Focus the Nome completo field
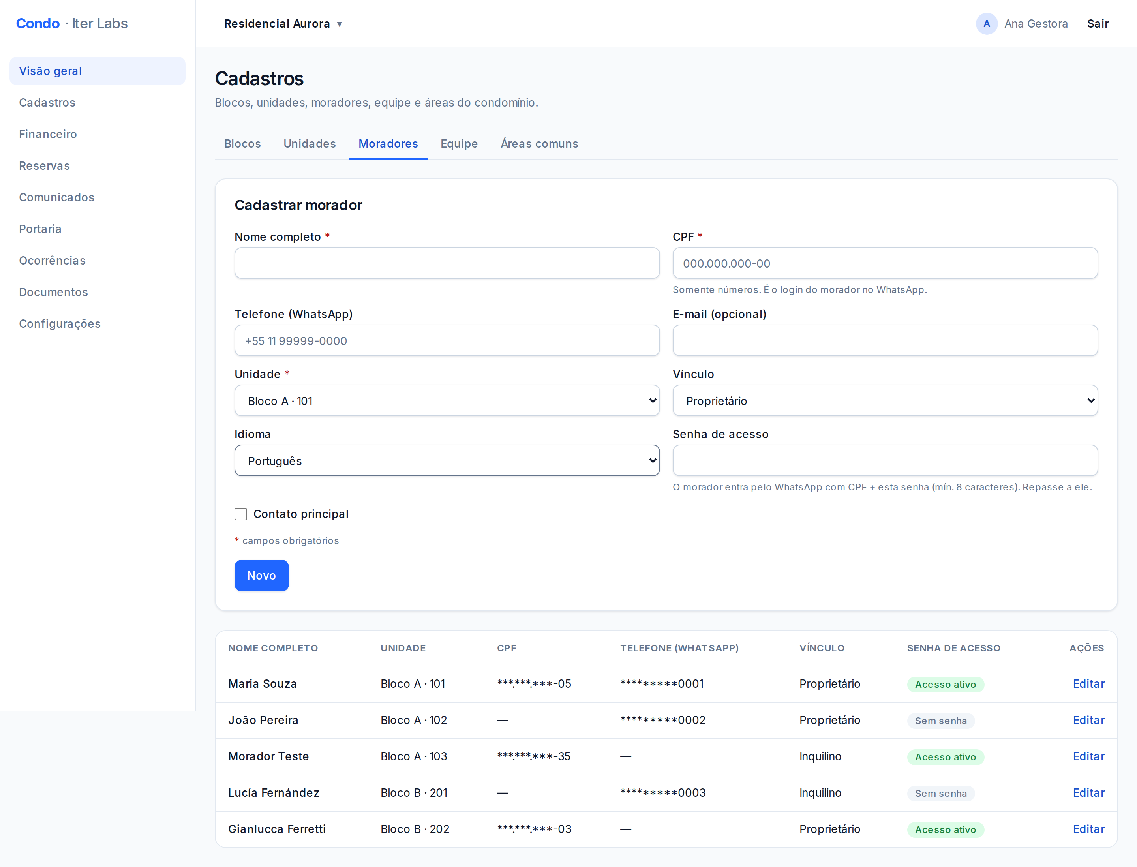 (x=447, y=263)
